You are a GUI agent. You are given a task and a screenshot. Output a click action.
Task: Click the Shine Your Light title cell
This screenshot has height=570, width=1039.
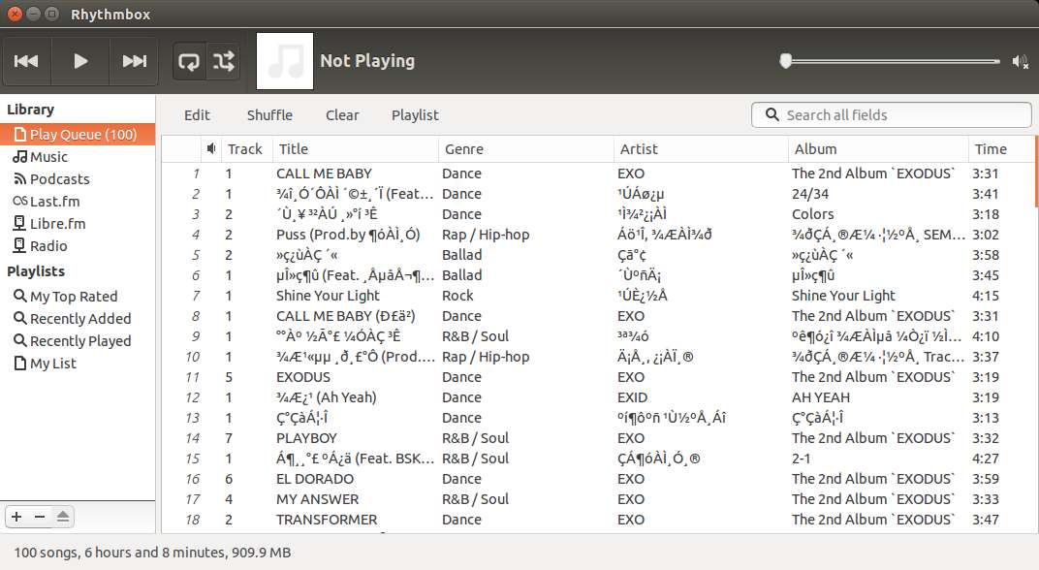[x=328, y=296]
